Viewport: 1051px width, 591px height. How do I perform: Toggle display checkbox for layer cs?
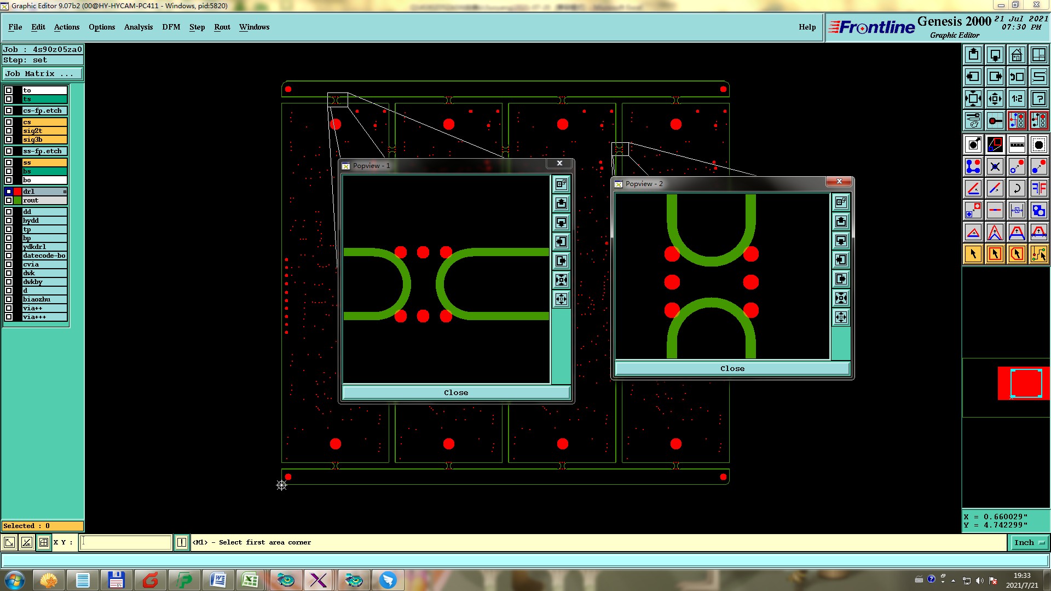[x=9, y=122]
